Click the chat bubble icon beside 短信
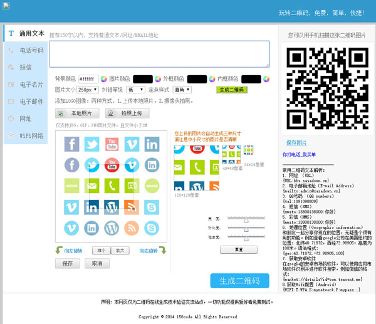Image resolution: width=376 pixels, height=324 pixels. pos(11,68)
